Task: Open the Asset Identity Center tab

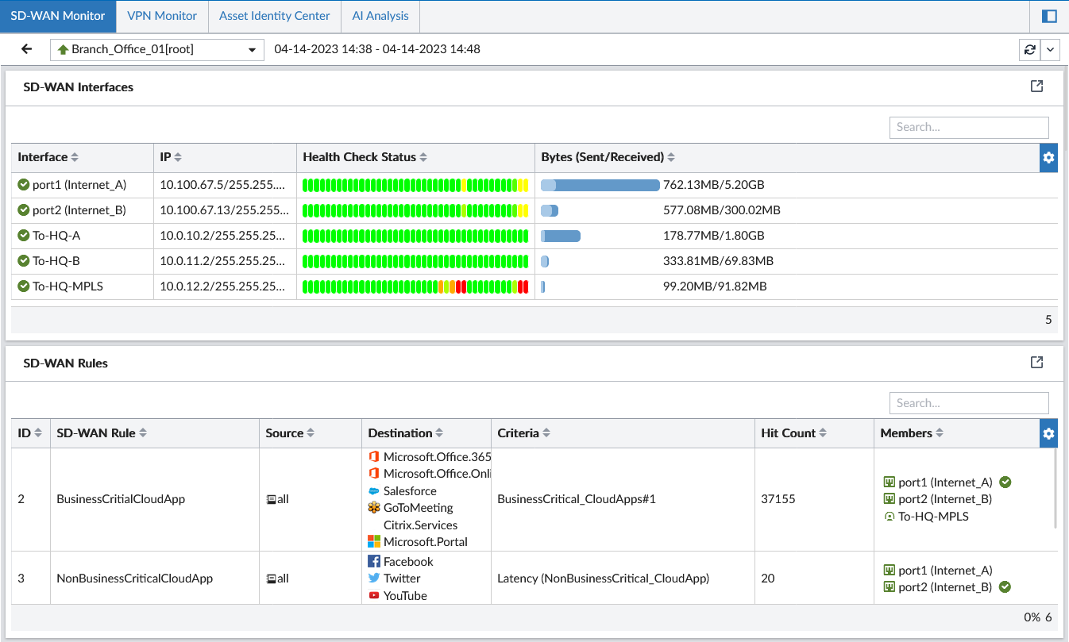Action: (275, 16)
